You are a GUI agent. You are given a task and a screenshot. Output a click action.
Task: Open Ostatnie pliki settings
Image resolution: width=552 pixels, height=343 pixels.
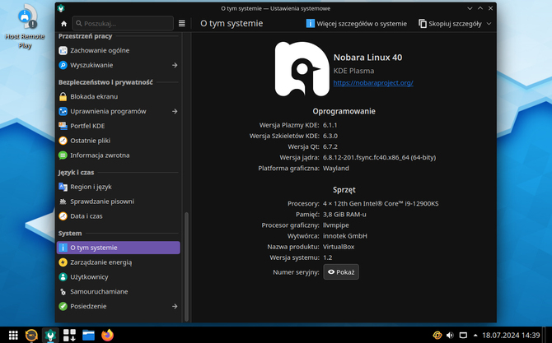(119, 141)
